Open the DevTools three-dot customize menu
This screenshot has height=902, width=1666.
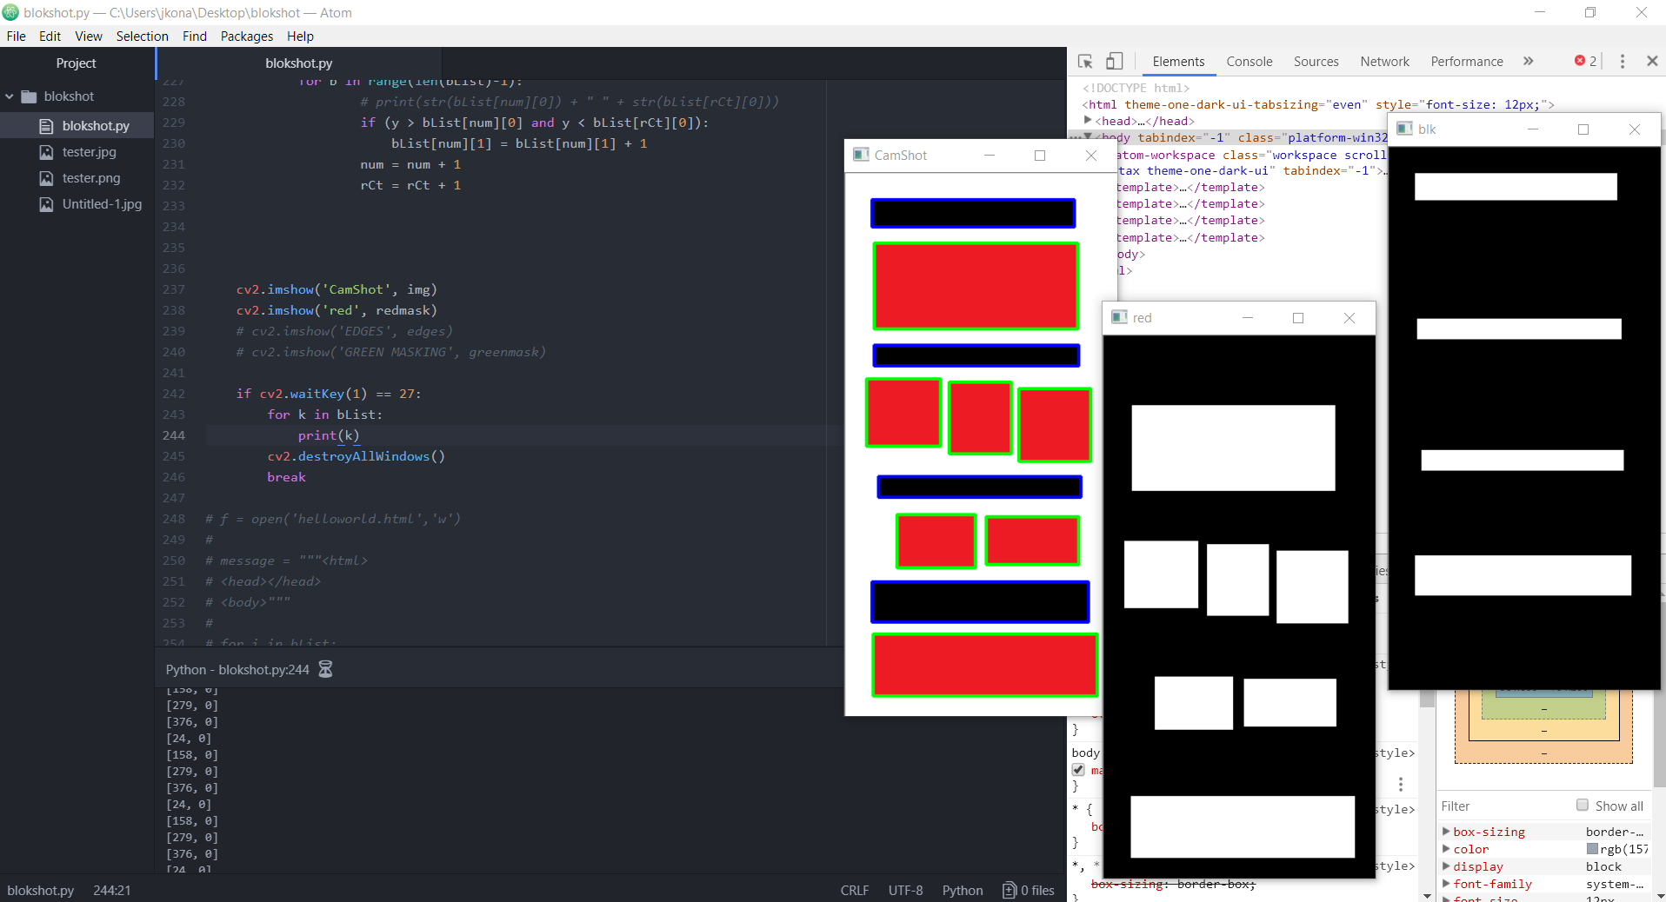1623,61
